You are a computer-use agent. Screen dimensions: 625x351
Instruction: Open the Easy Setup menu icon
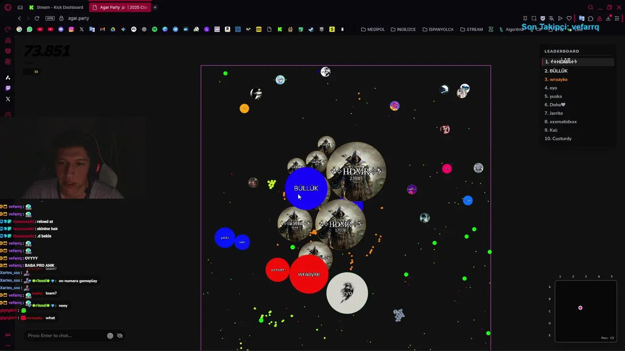(x=617, y=18)
